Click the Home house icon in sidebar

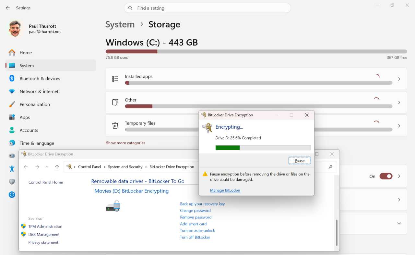pyautogui.click(x=12, y=52)
